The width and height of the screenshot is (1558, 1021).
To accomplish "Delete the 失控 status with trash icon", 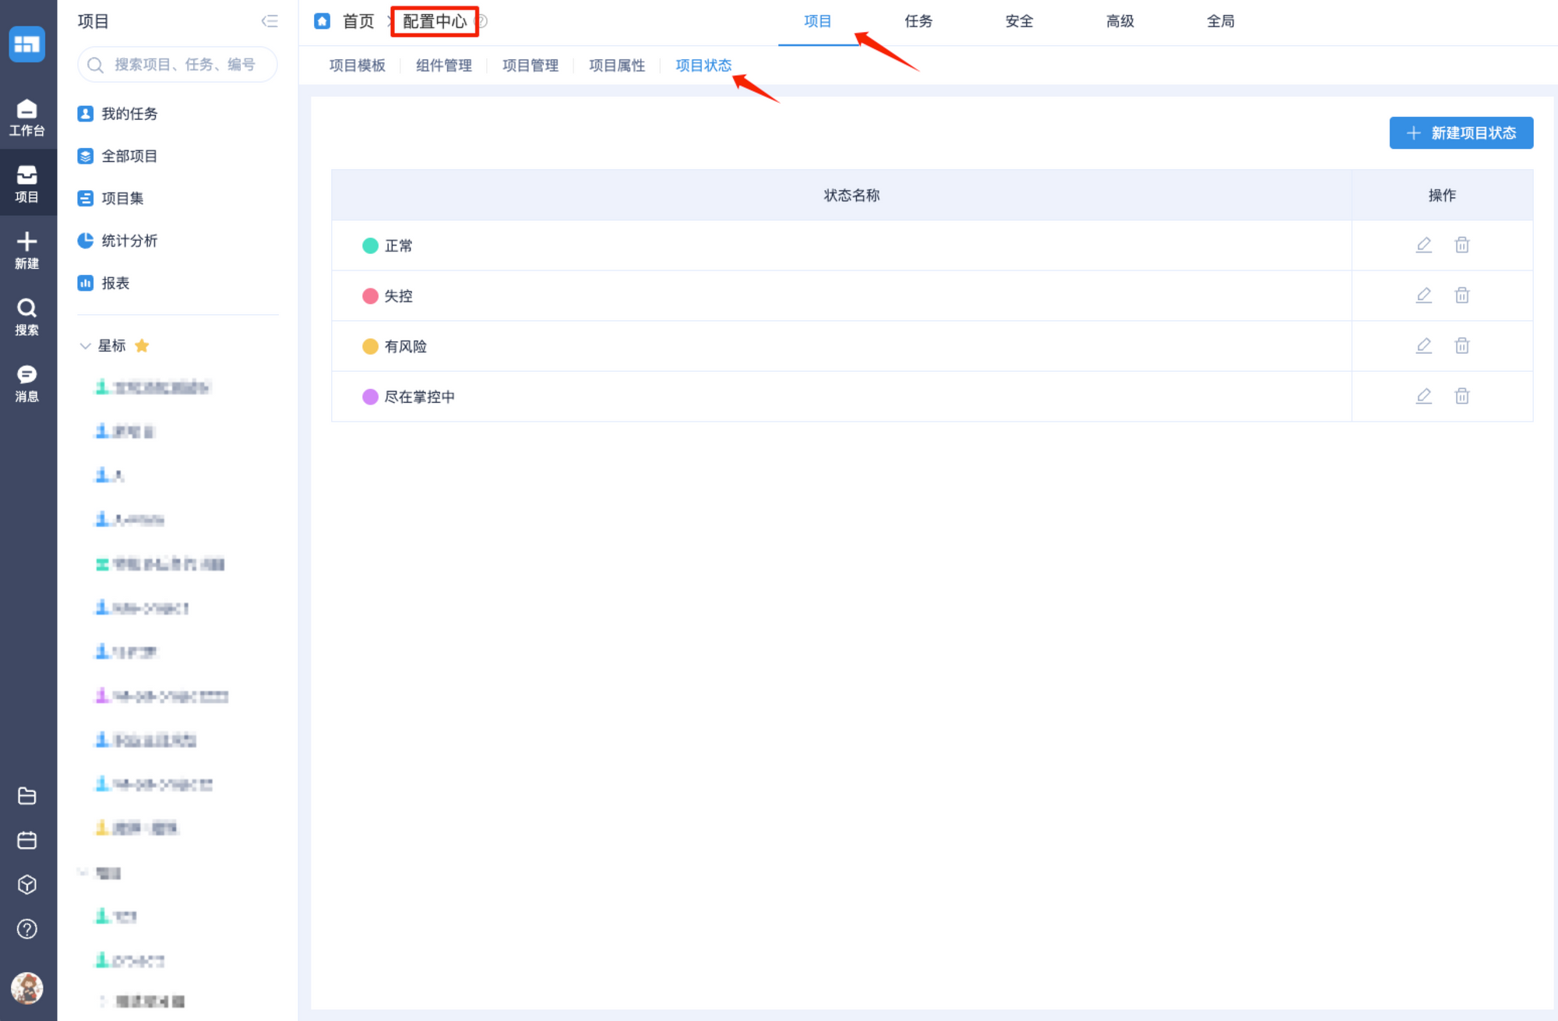I will pyautogui.click(x=1461, y=295).
